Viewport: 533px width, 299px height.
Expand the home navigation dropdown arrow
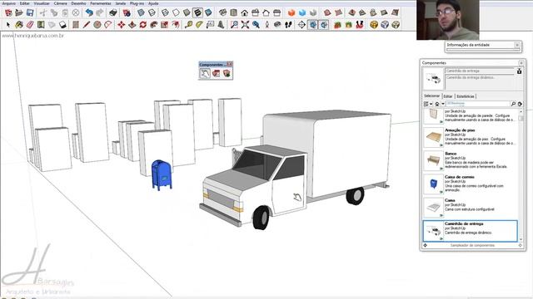pyautogui.click(x=443, y=104)
